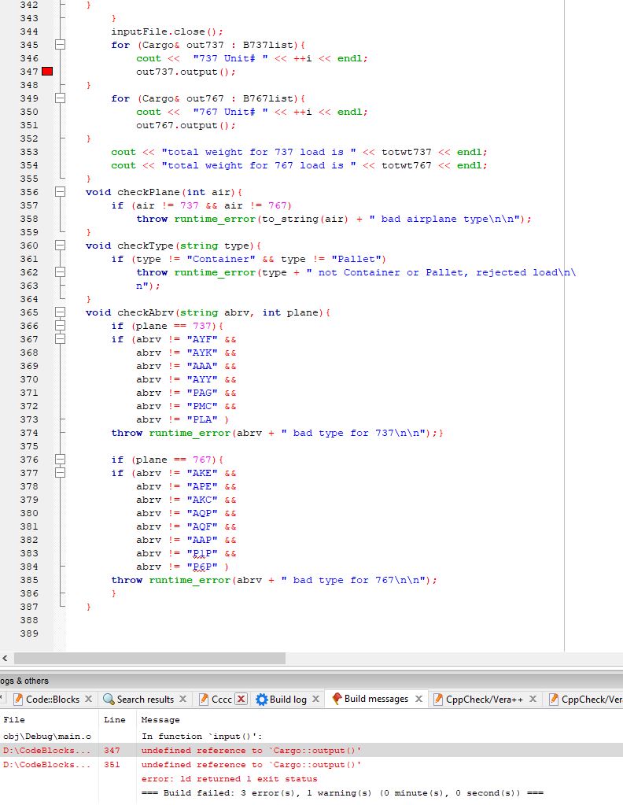Collapse the AYF condition fold at line 367
The width and height of the screenshot is (623, 805).
(60, 339)
